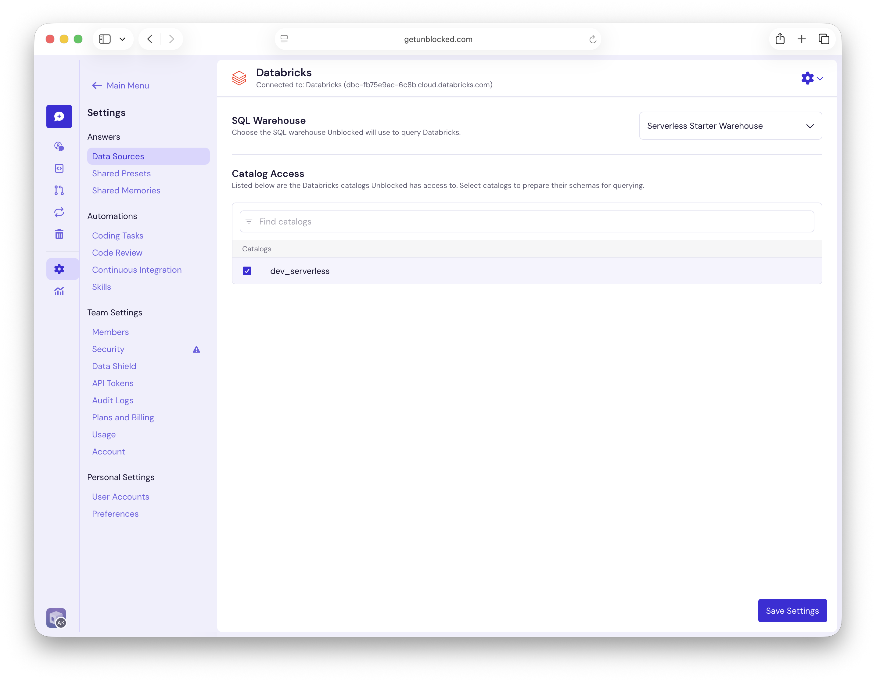Go back in Safari history

(x=150, y=39)
